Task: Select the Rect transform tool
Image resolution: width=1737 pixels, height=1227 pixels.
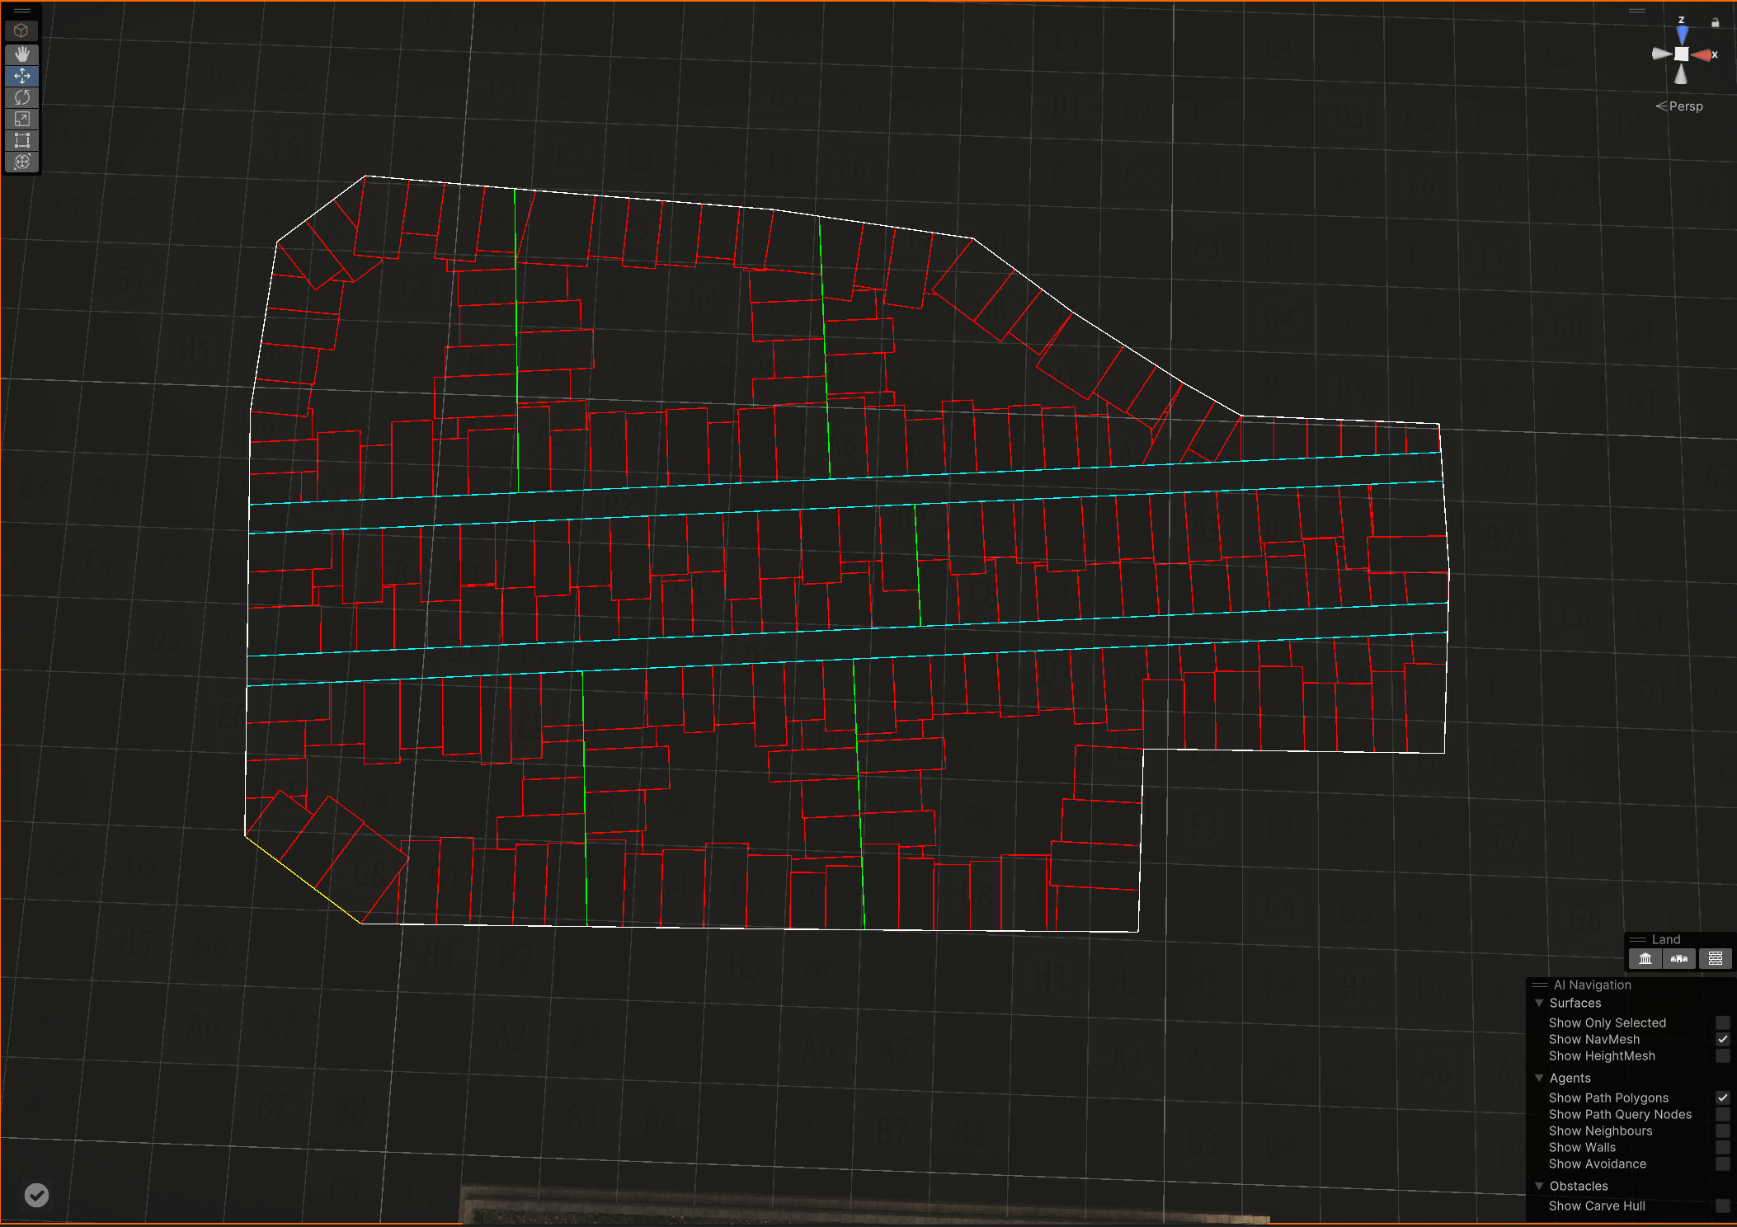Action: pyautogui.click(x=21, y=140)
